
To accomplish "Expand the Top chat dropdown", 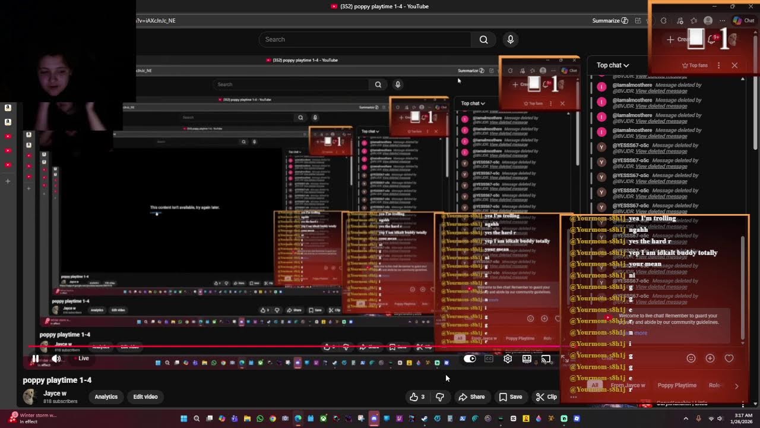I will tap(613, 65).
